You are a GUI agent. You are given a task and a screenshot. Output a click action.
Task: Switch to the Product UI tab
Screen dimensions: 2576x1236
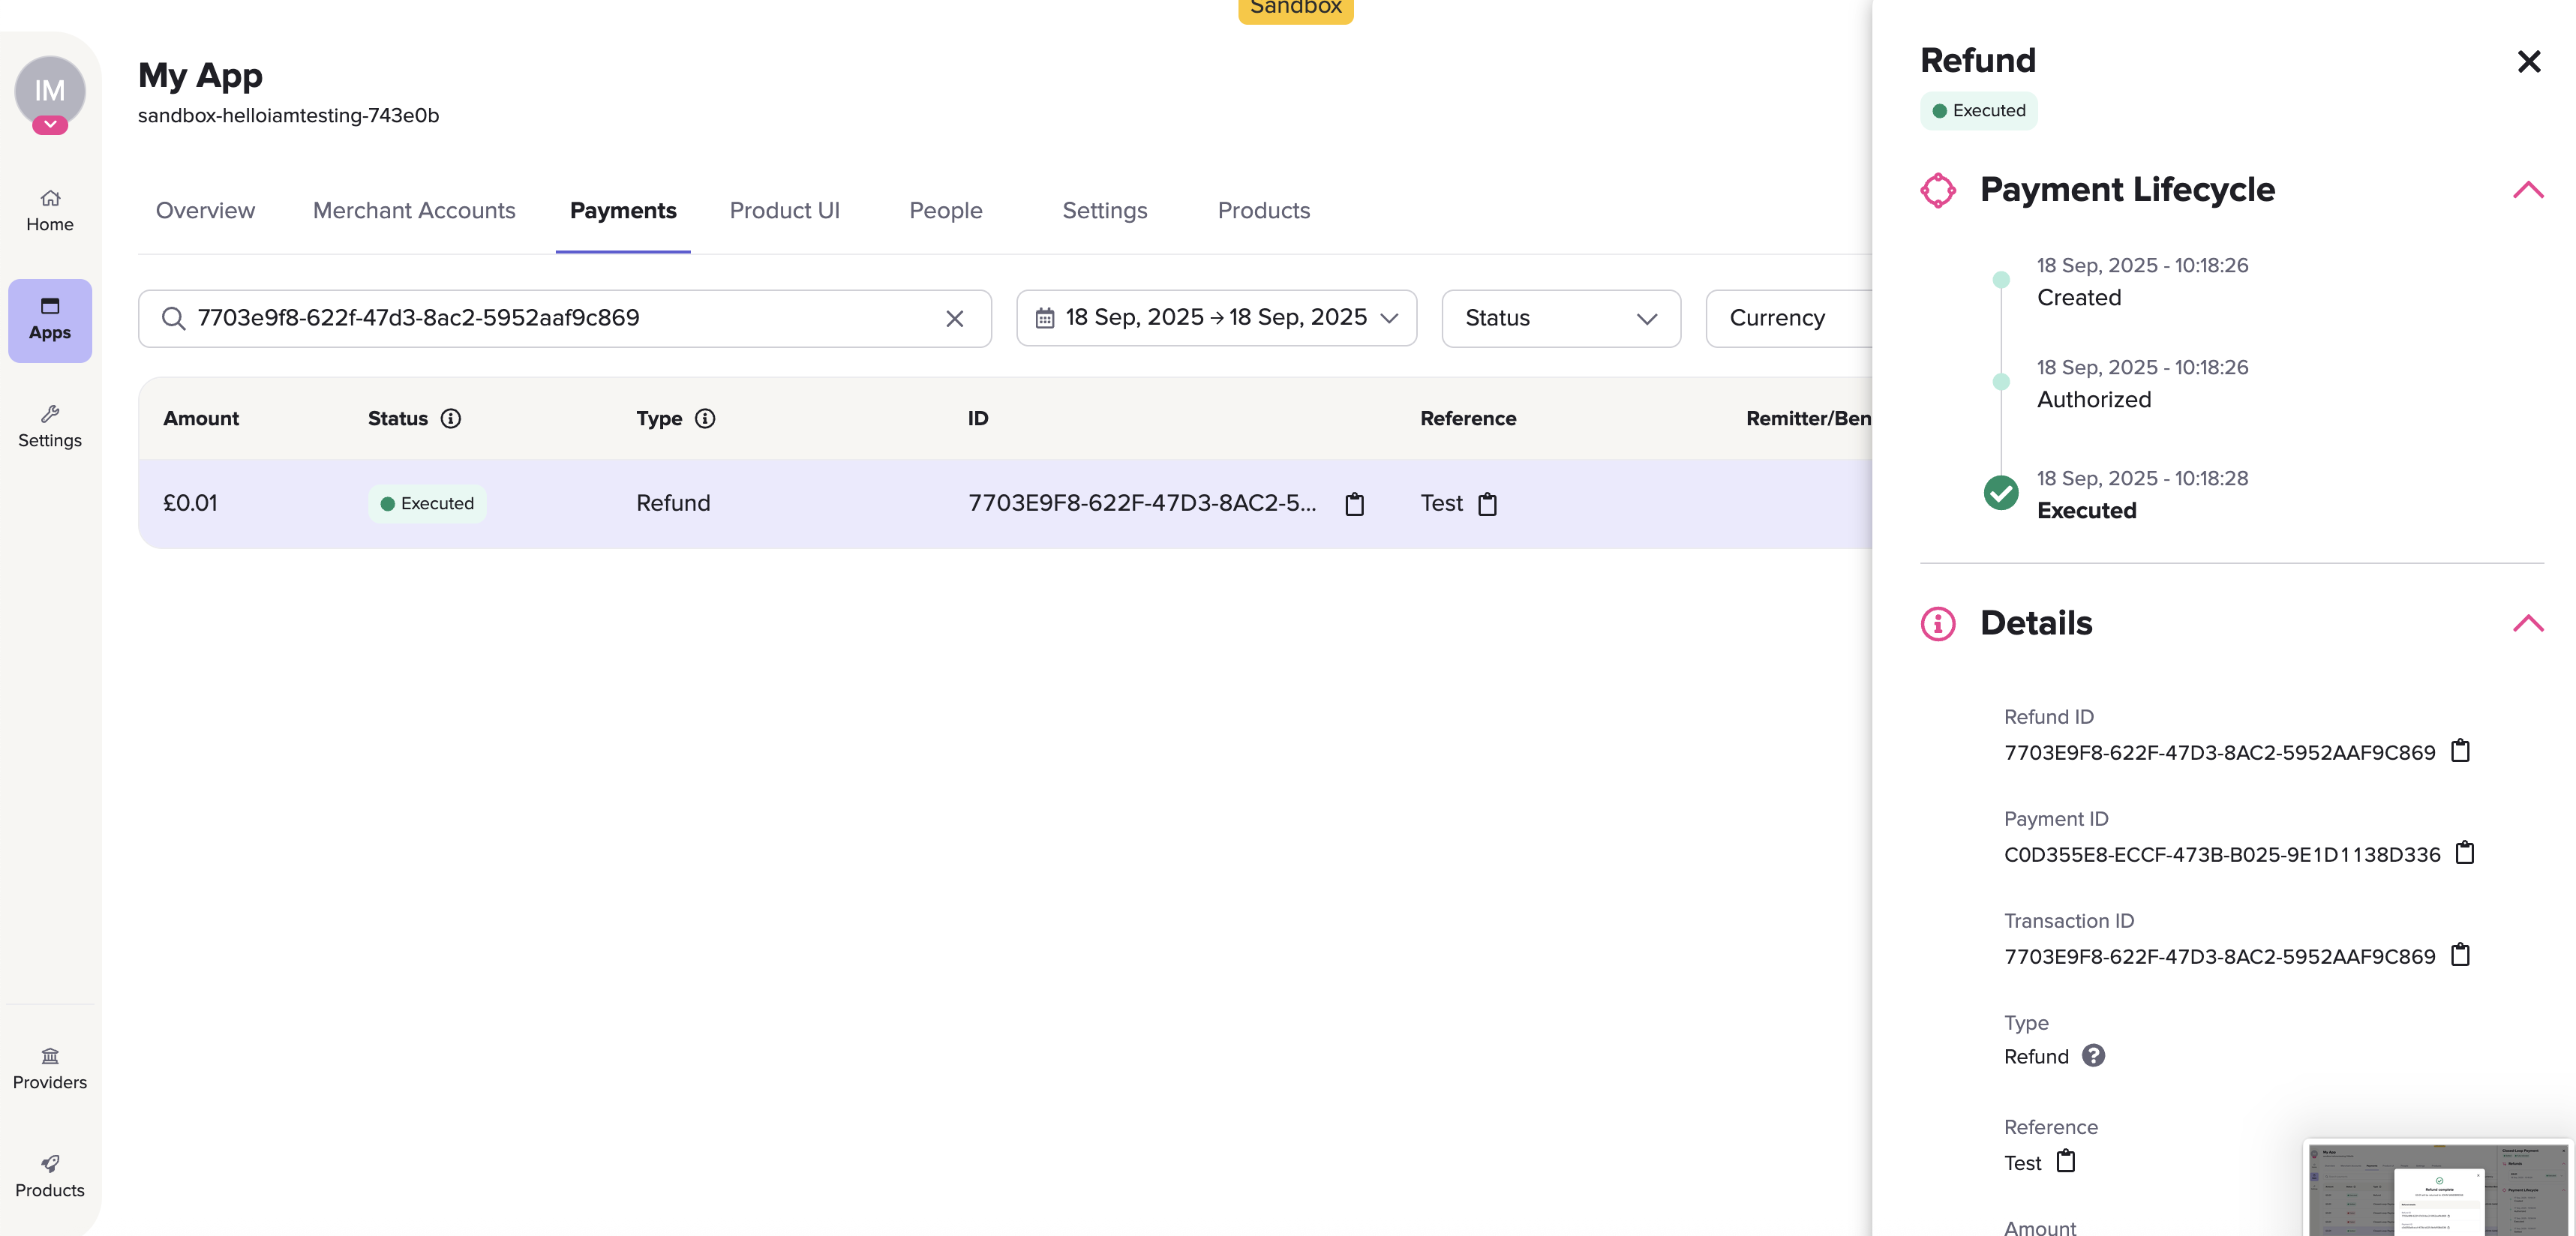click(784, 211)
